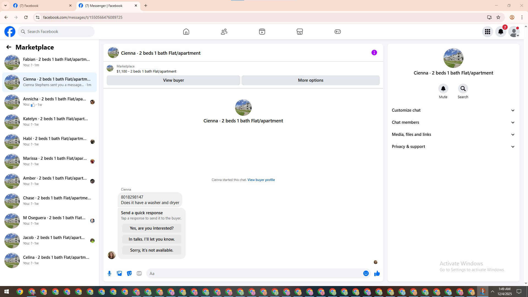Search in conversation using magnifier icon
Viewport: 528px width, 297px height.
463,89
